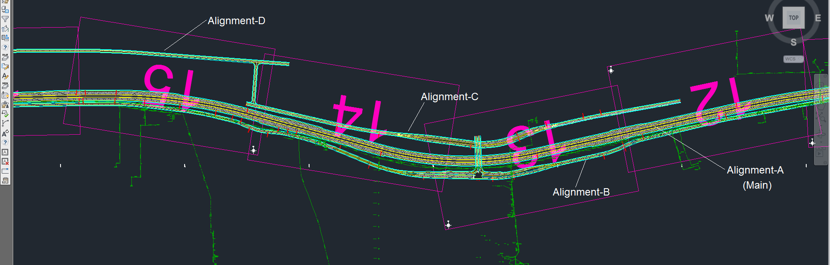
Task: Select the Alignment-C label text
Action: pyautogui.click(x=450, y=97)
